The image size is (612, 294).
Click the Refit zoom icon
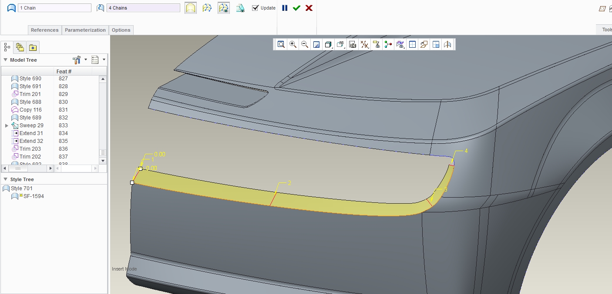click(x=281, y=44)
